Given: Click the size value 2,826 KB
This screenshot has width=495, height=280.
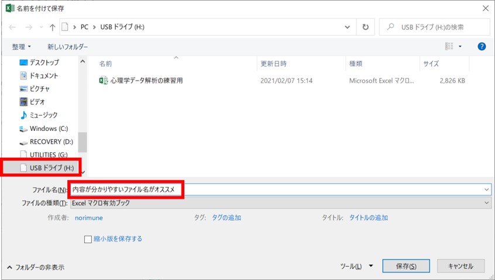Looking at the screenshot, I should point(452,81).
